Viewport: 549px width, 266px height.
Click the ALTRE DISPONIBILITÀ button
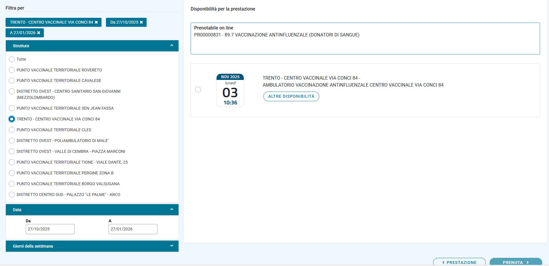pos(291,97)
